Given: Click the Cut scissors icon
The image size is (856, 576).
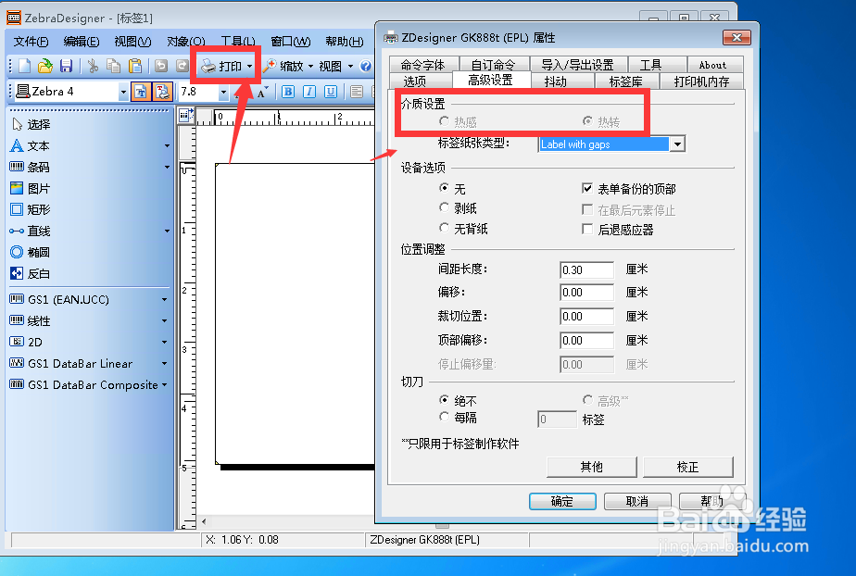Looking at the screenshot, I should pos(93,66).
